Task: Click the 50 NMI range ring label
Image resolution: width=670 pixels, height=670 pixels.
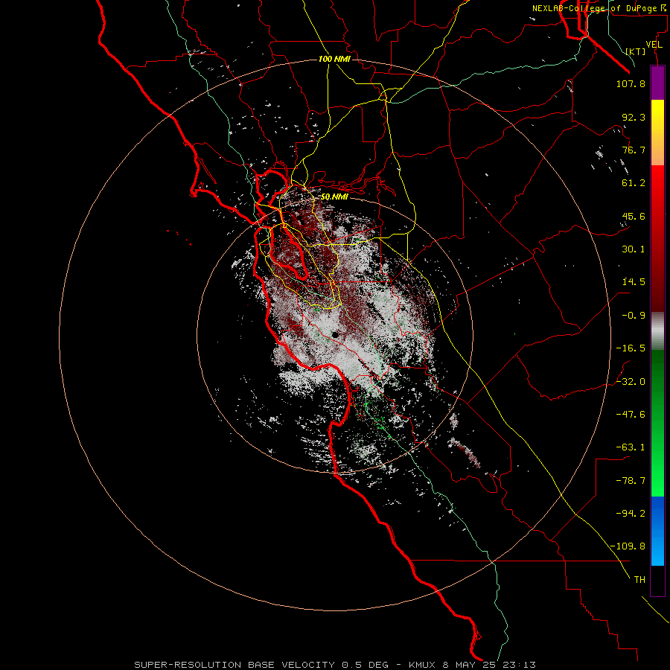Action: tap(334, 197)
